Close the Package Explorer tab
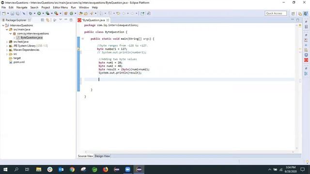 tap(29, 20)
